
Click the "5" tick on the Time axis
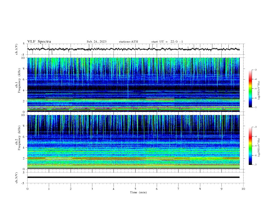click(x=135, y=189)
